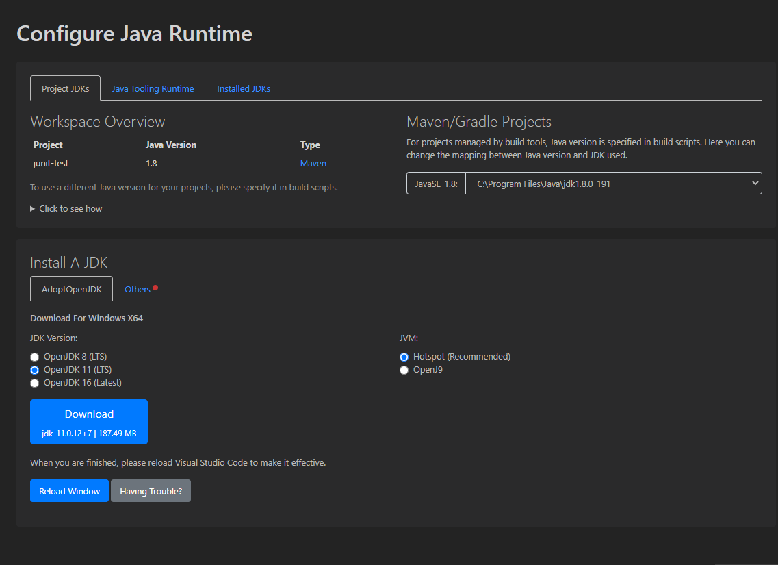Screen dimensions: 778x565
Task: Click the Java Version column header
Action: tap(170, 145)
